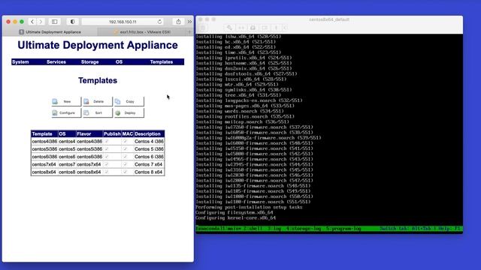This screenshot has height=270, width=481.
Task: Open Safari share menu
Action: point(178,22)
